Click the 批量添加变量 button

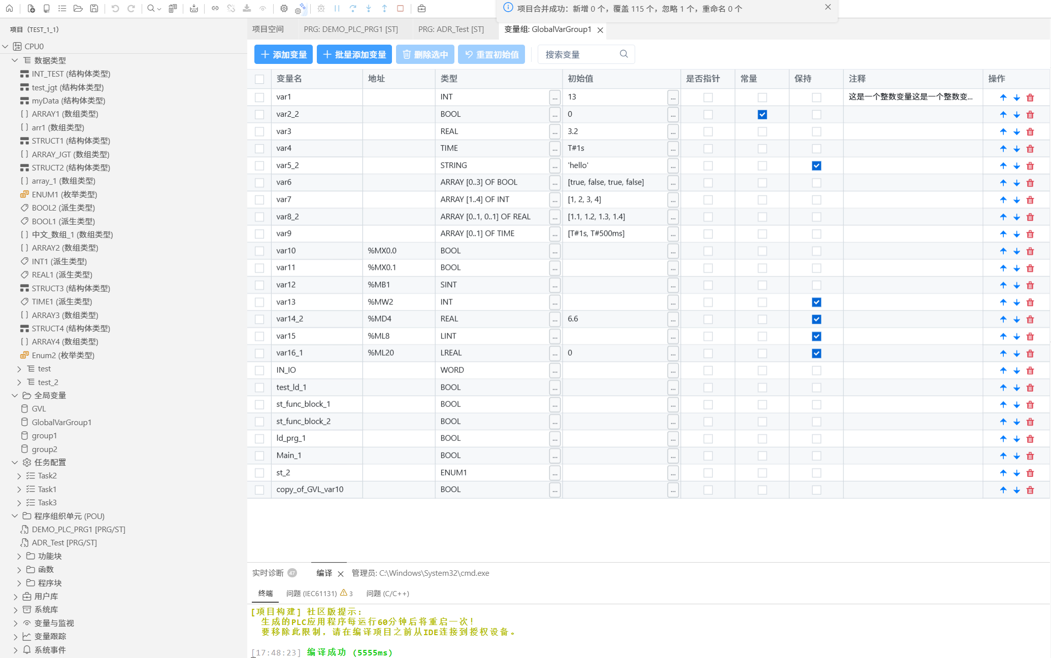click(354, 54)
